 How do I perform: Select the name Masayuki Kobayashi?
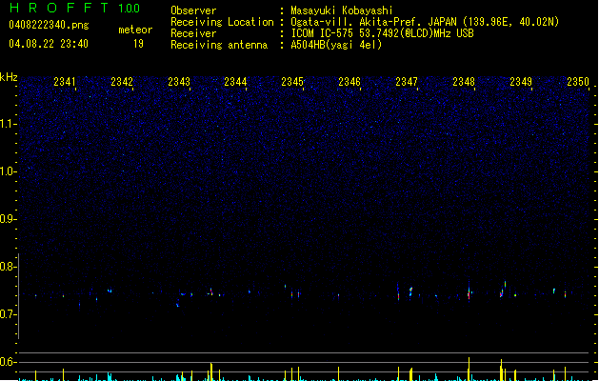tap(342, 10)
